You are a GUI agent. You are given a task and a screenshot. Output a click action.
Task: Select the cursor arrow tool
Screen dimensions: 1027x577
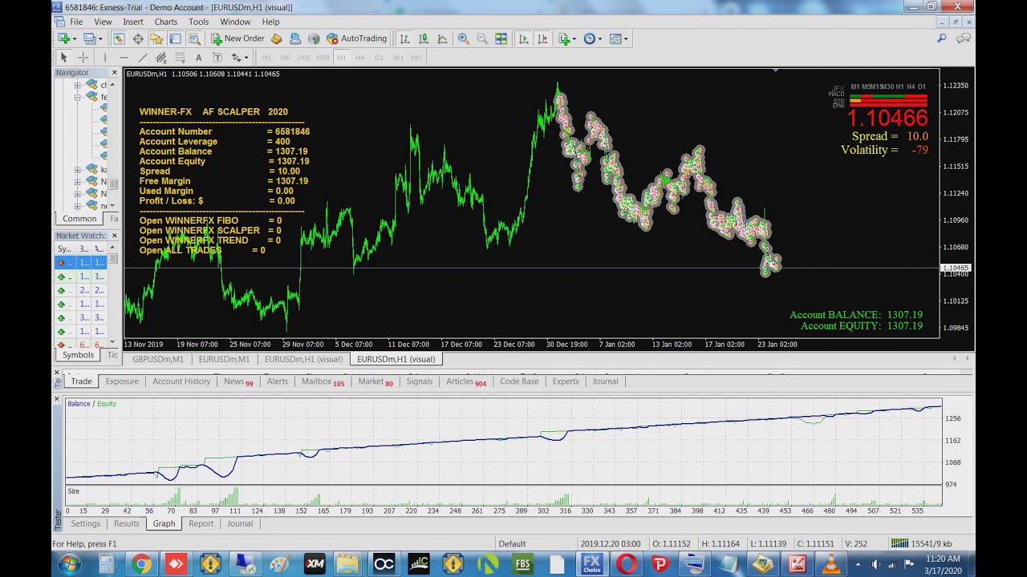64,58
